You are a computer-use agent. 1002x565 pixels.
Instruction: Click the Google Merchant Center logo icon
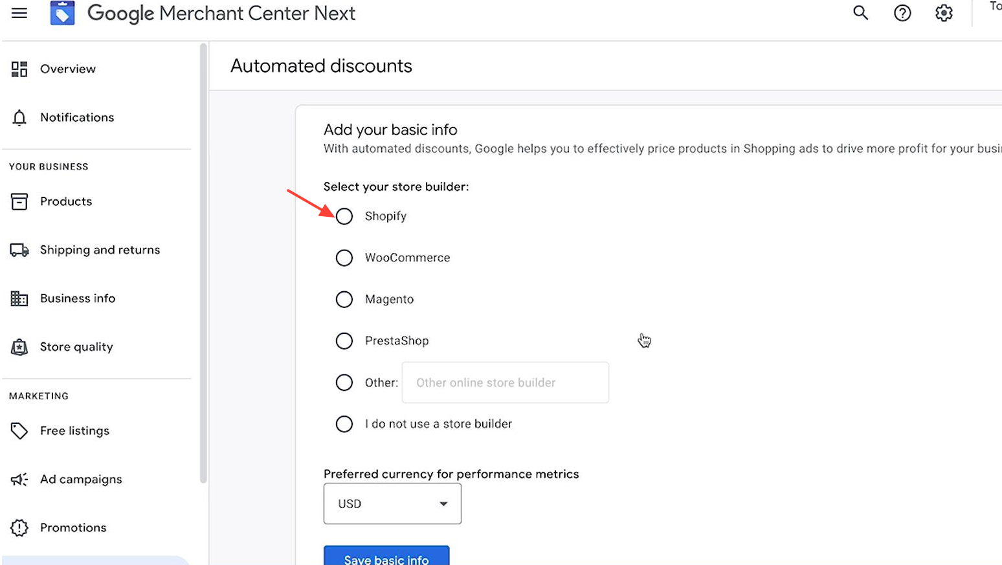pos(62,13)
